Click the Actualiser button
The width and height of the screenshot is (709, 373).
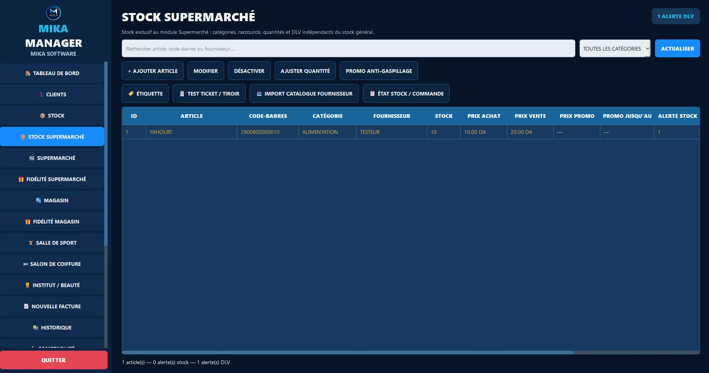pos(677,48)
